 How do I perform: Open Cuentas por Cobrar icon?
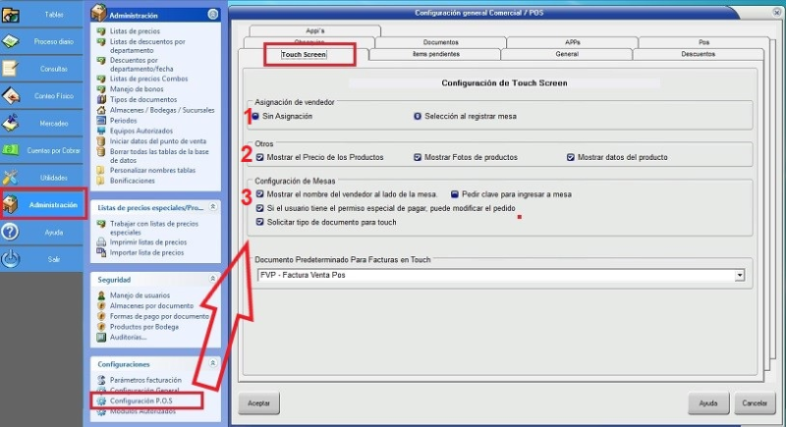[12, 150]
